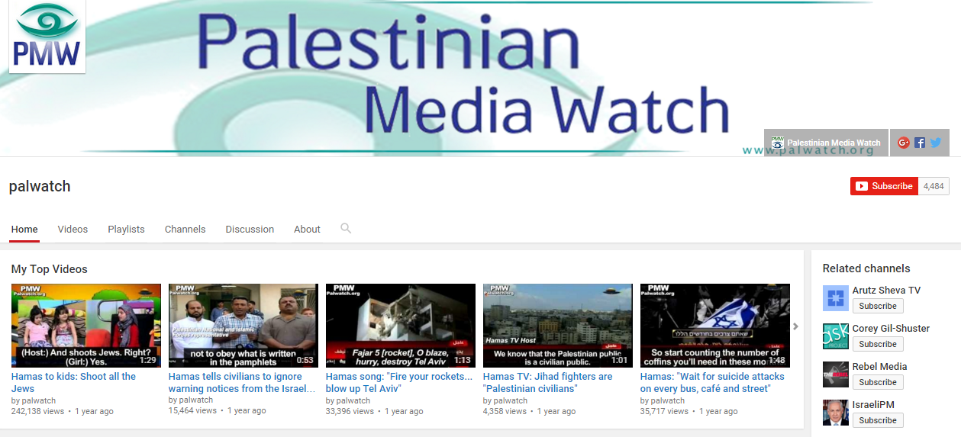The image size is (961, 437).
Task: Switch to the About tab
Action: pyautogui.click(x=307, y=229)
